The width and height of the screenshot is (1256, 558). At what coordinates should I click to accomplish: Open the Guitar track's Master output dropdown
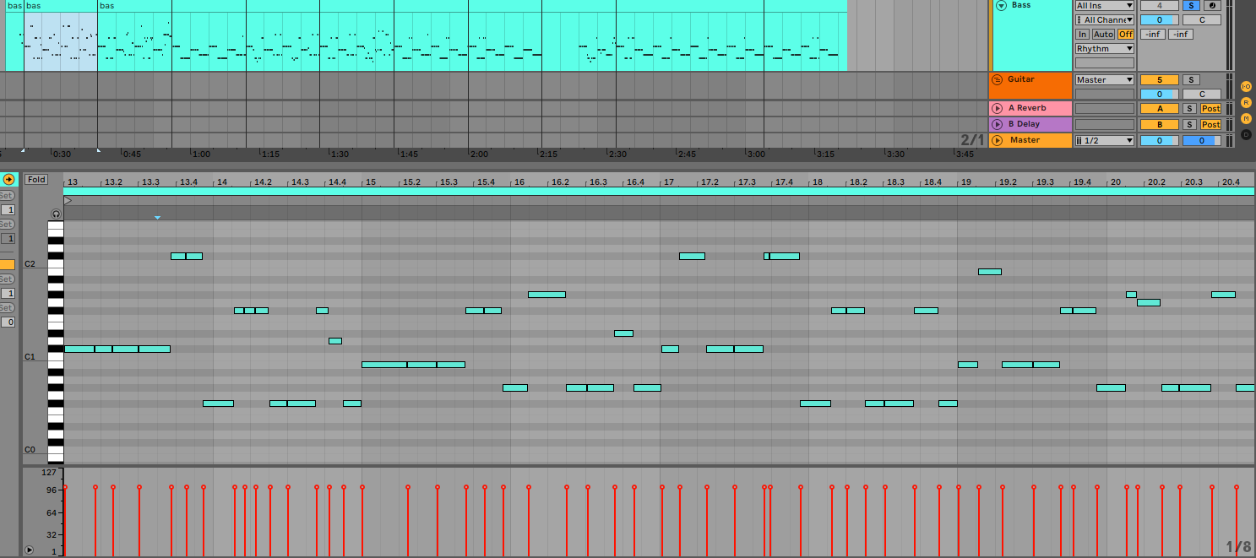point(1103,79)
